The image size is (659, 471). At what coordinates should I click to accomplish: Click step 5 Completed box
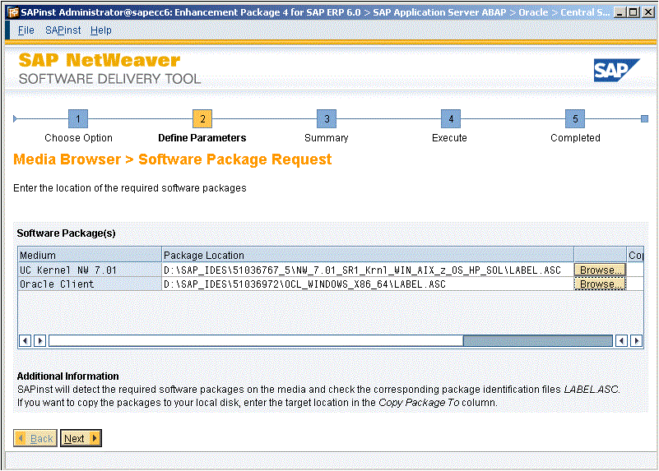click(x=575, y=119)
